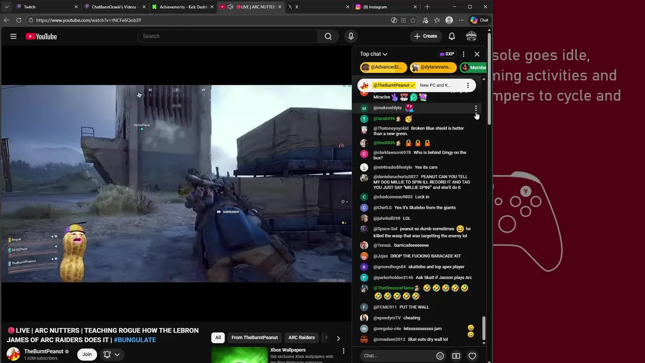
Task: Click the Chat message input field
Action: point(398,356)
